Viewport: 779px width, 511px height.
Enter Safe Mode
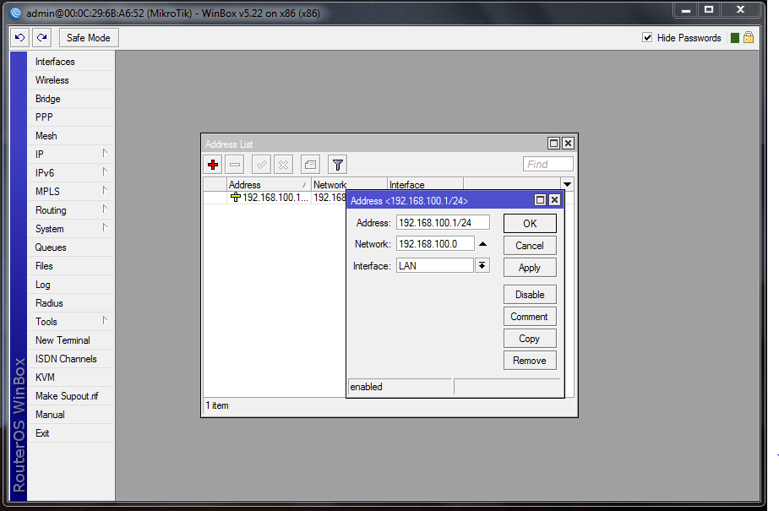(x=88, y=37)
